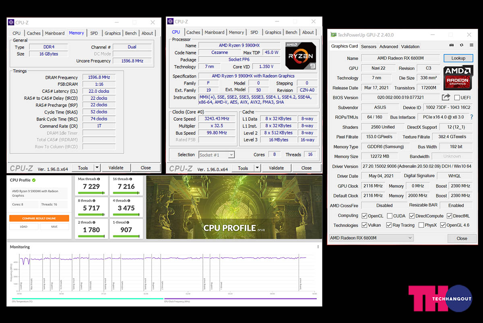Click the Memory Size value 12272 MB

[379, 156]
